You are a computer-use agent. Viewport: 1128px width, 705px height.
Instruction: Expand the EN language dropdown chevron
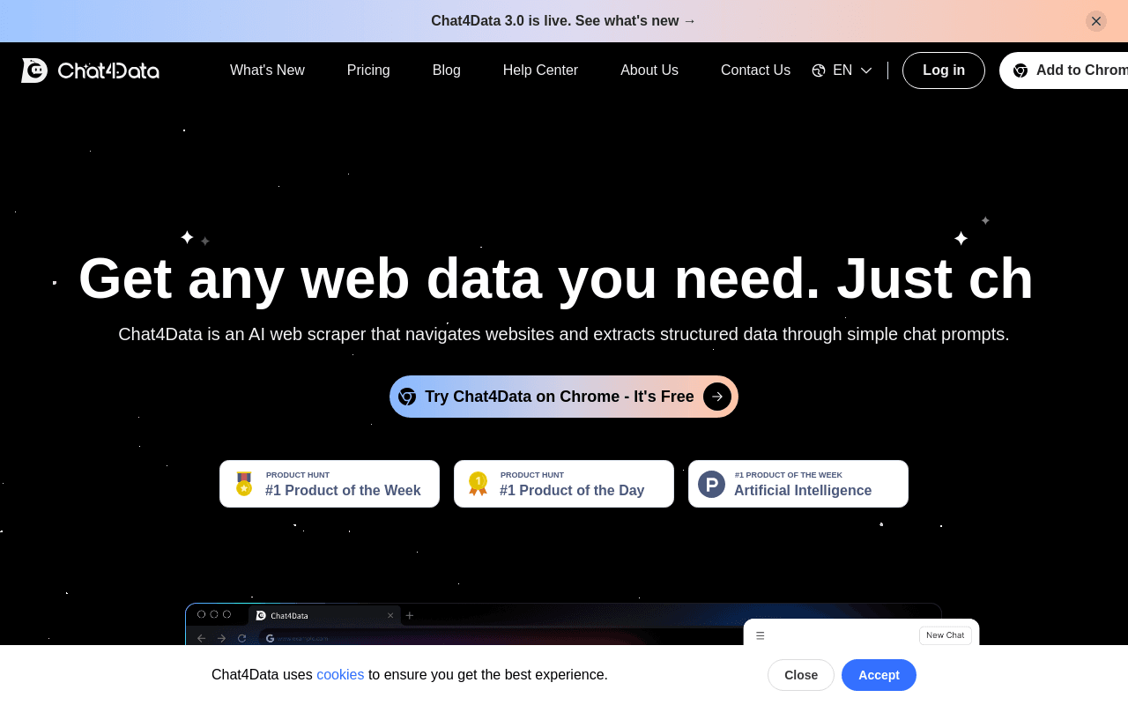[x=866, y=70]
